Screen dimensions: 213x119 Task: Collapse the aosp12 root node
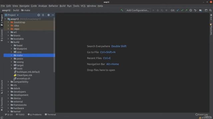[x=5, y=19]
